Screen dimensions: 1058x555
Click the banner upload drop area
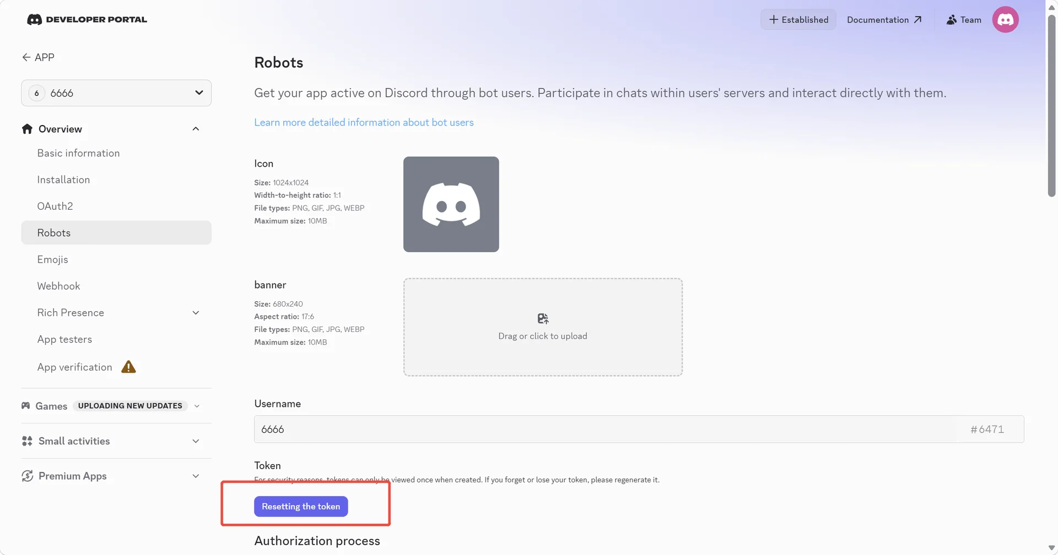click(543, 327)
